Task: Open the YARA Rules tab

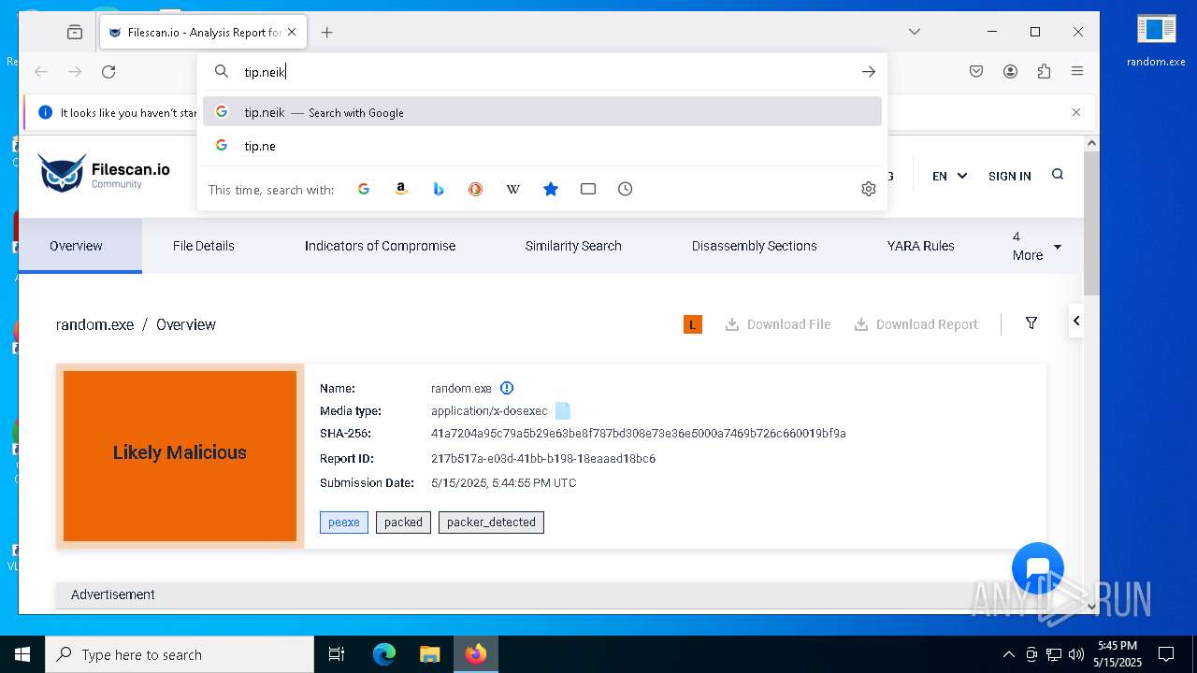Action: 920,246
